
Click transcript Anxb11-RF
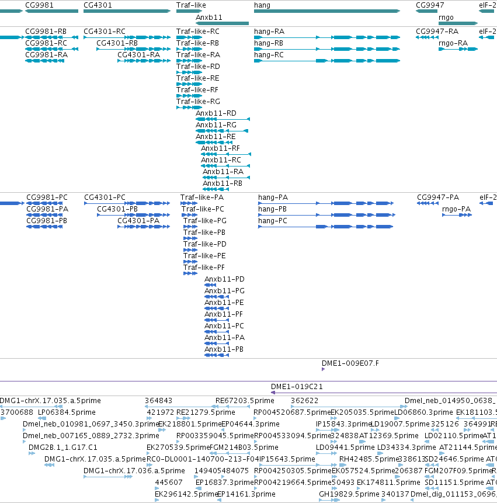tap(226, 154)
